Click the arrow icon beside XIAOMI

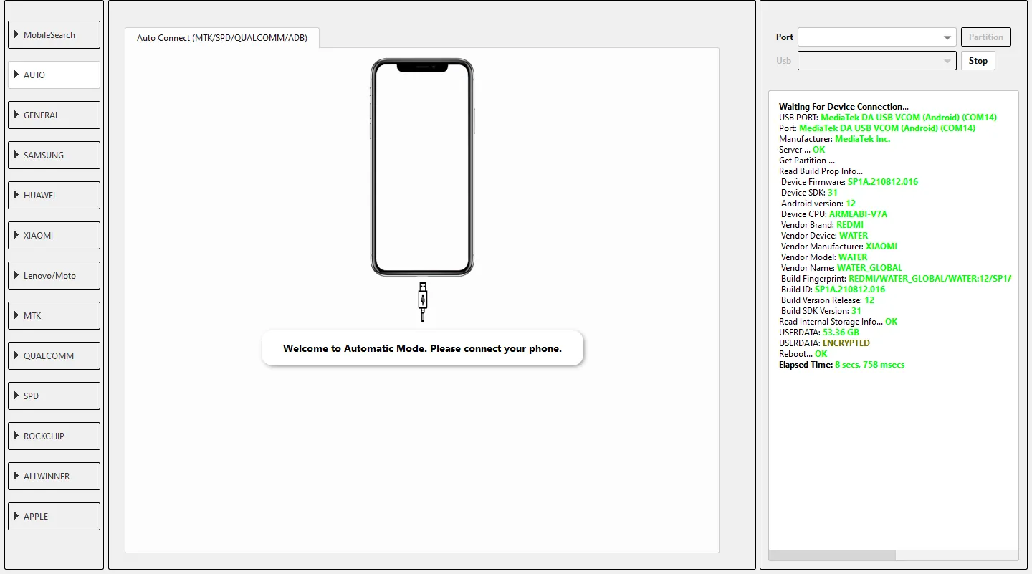[x=16, y=235]
